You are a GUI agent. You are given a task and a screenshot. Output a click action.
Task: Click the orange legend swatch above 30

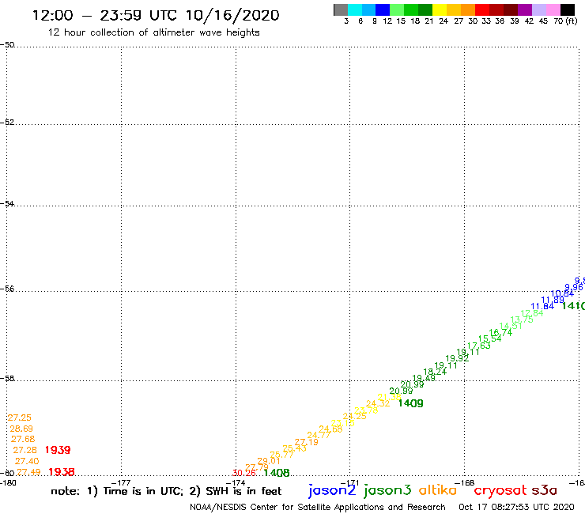pyautogui.click(x=468, y=10)
